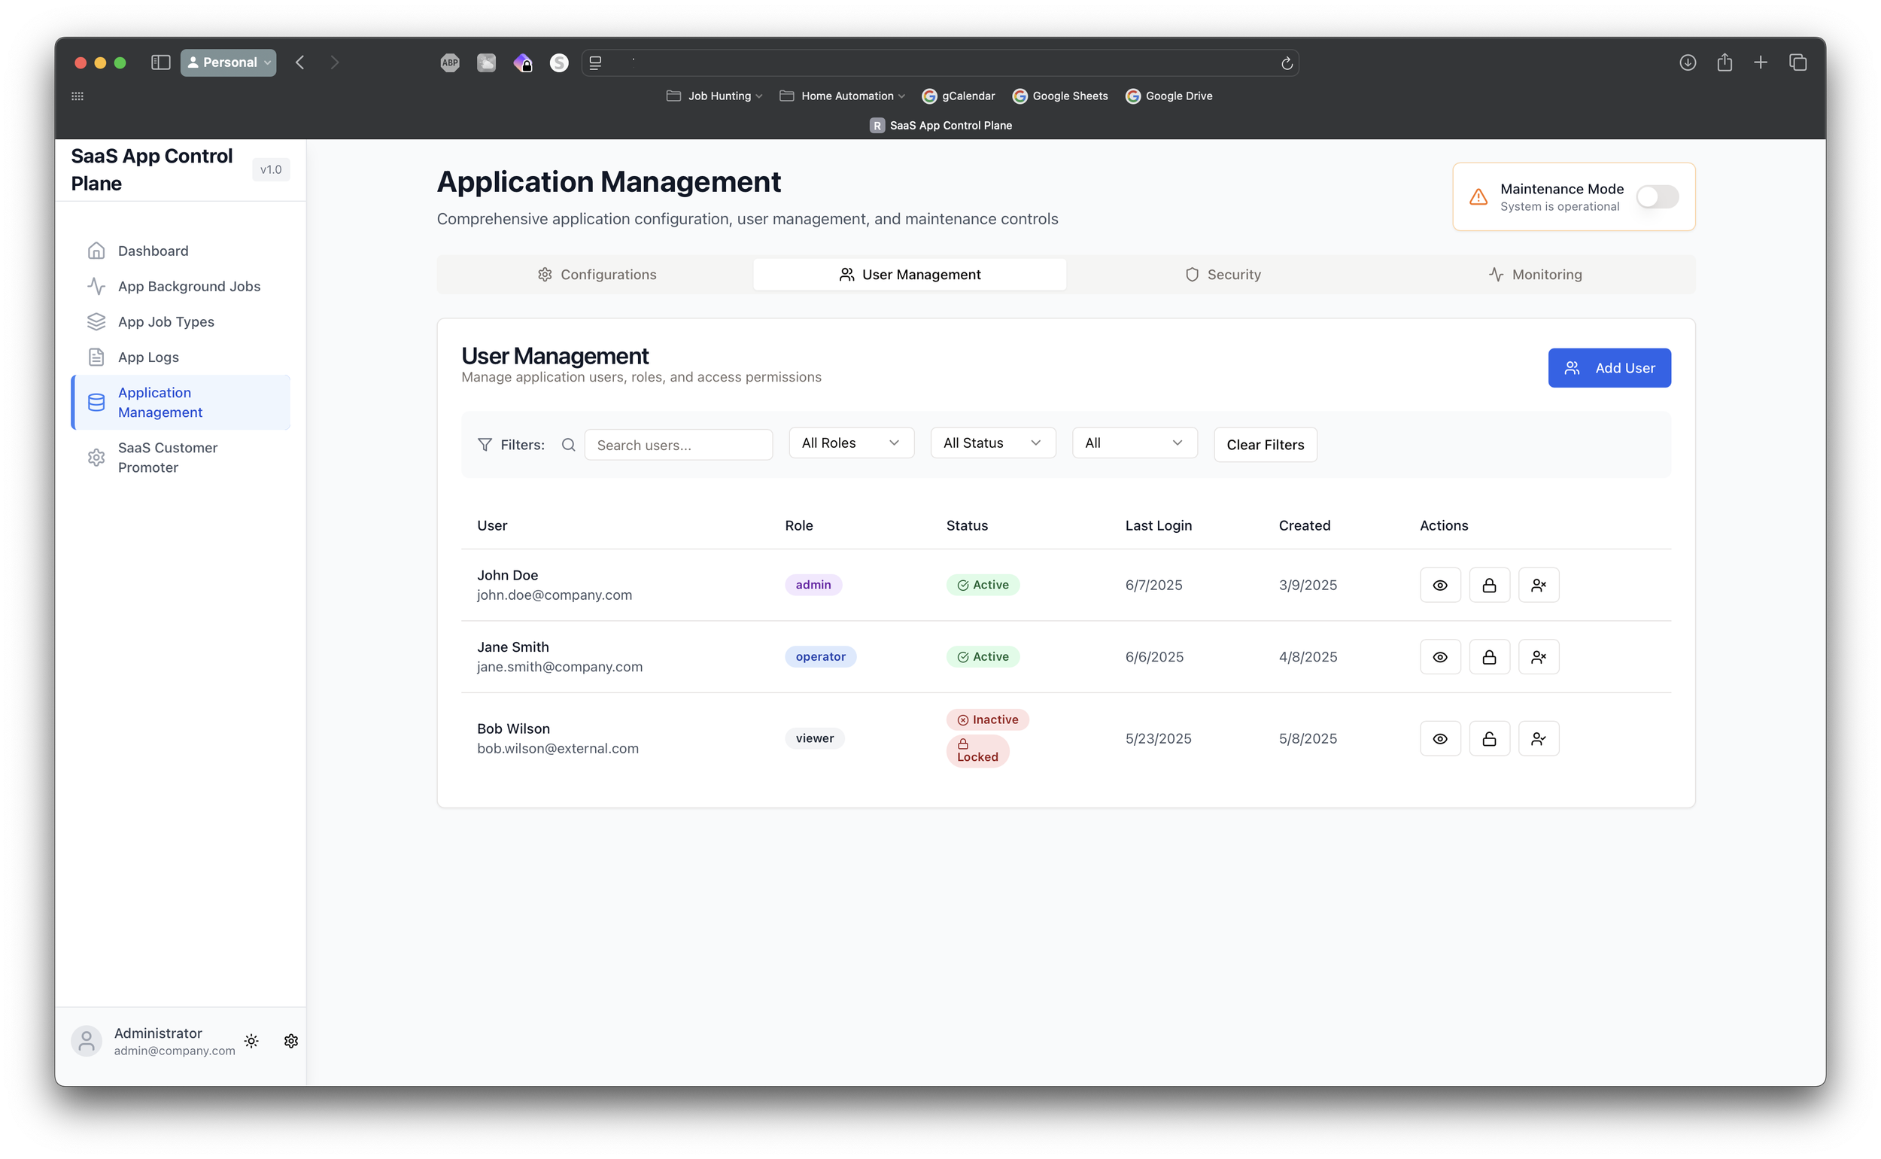Lock John Doe's account

click(x=1489, y=585)
